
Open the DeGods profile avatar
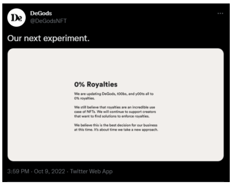pos(17,18)
